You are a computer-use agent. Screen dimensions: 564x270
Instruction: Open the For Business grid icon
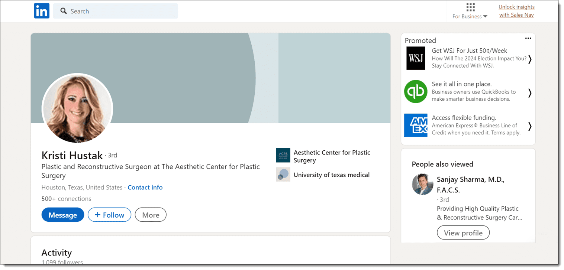pos(470,7)
